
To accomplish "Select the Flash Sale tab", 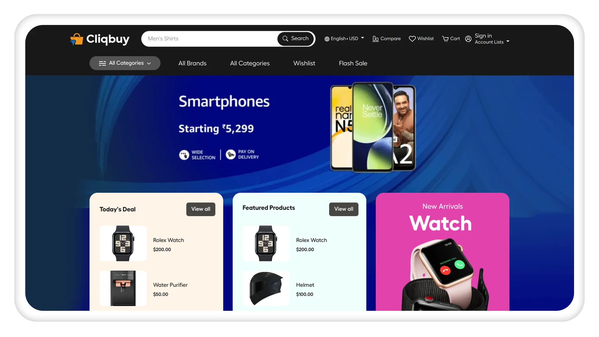I will click(353, 63).
